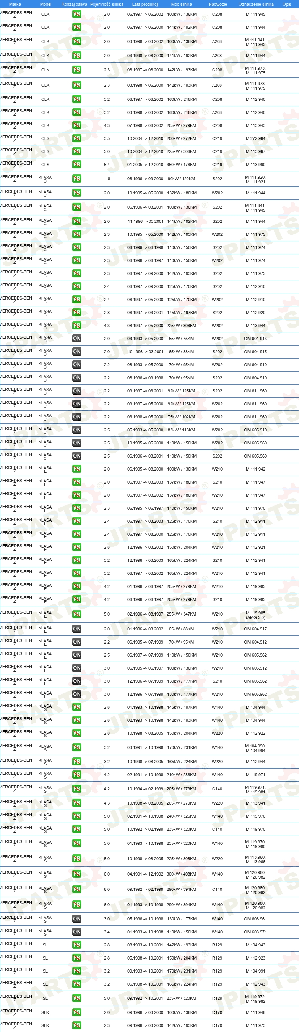Image resolution: width=299 pixels, height=1032 pixels.
Task: Click the 01.2005 -> 12.2010 production years cell
Action: coord(145,165)
